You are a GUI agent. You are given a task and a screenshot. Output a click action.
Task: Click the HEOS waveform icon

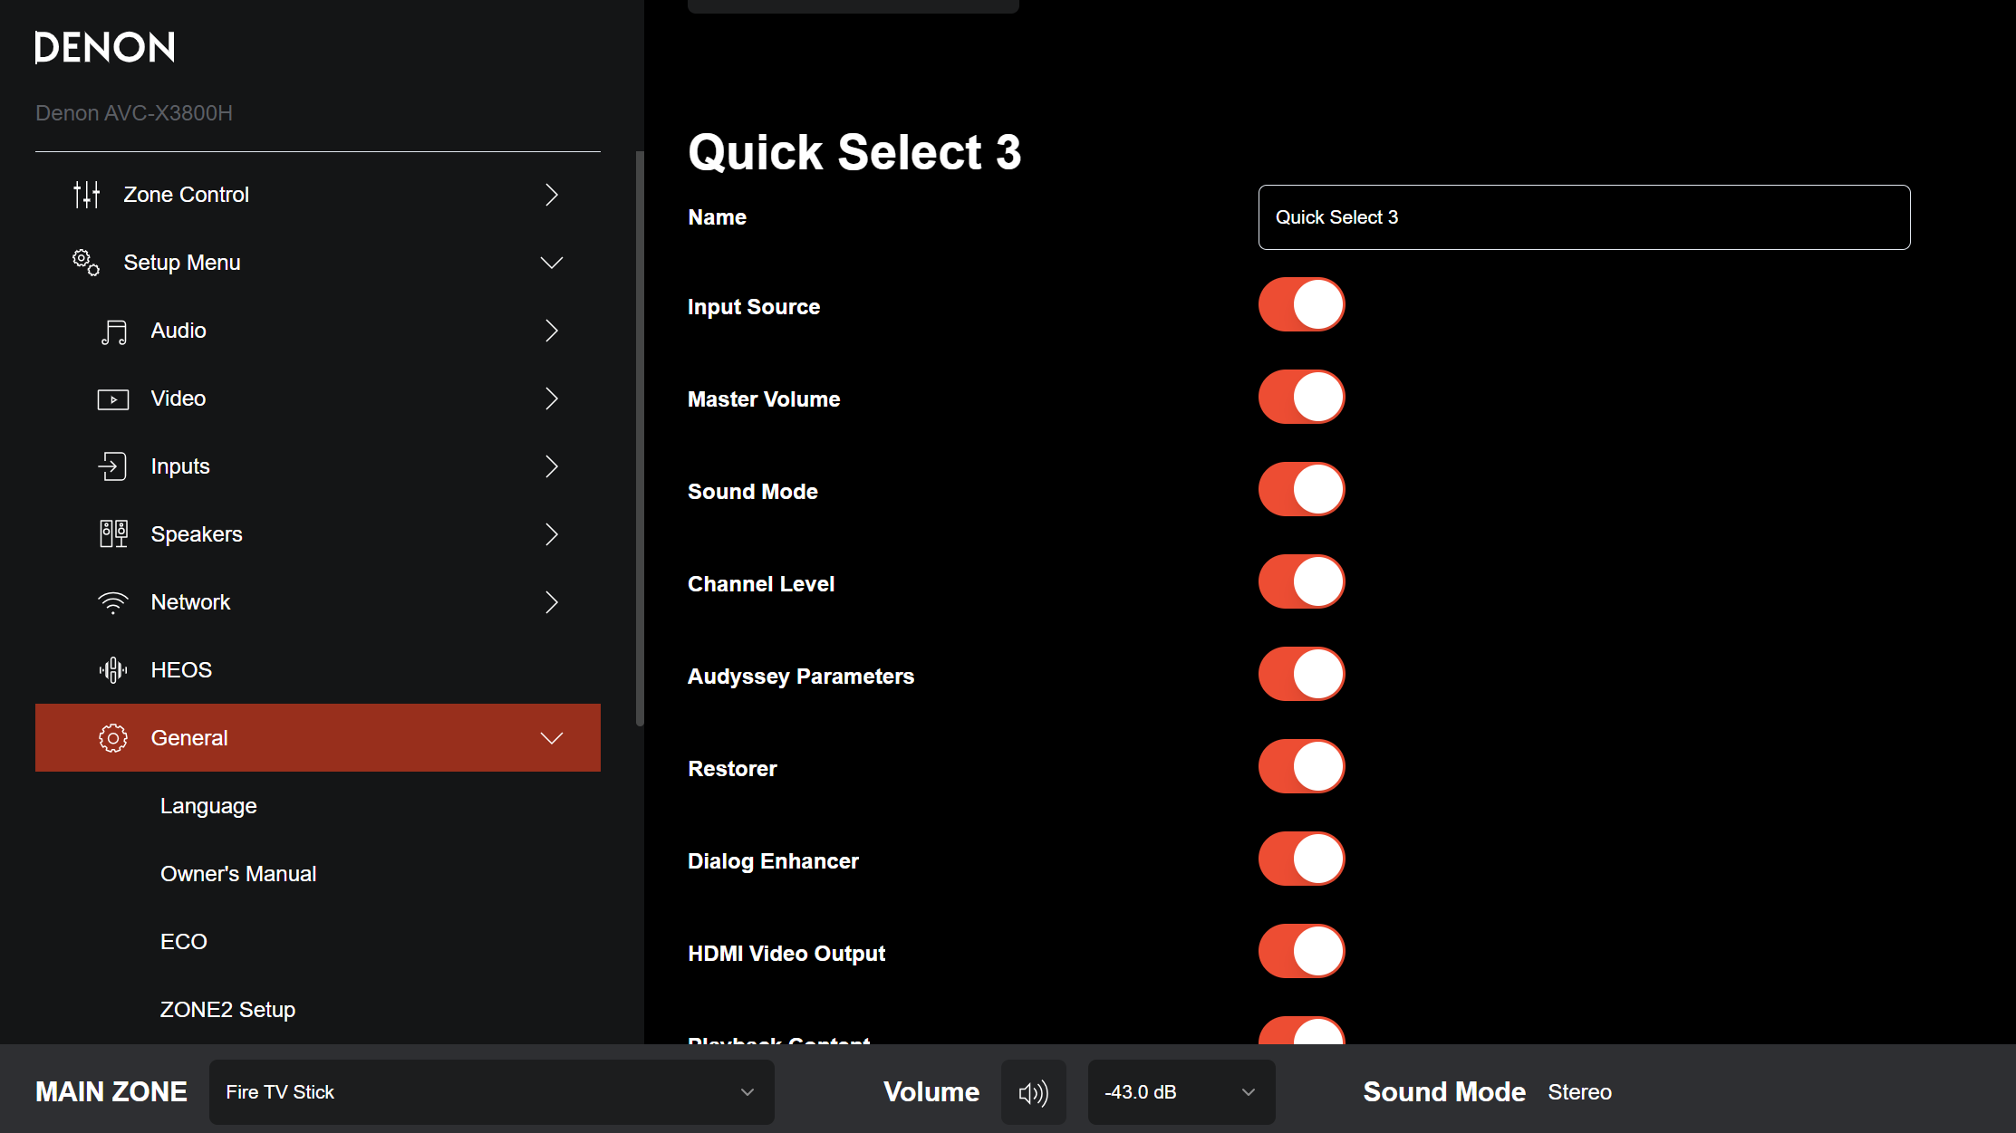[x=113, y=670]
